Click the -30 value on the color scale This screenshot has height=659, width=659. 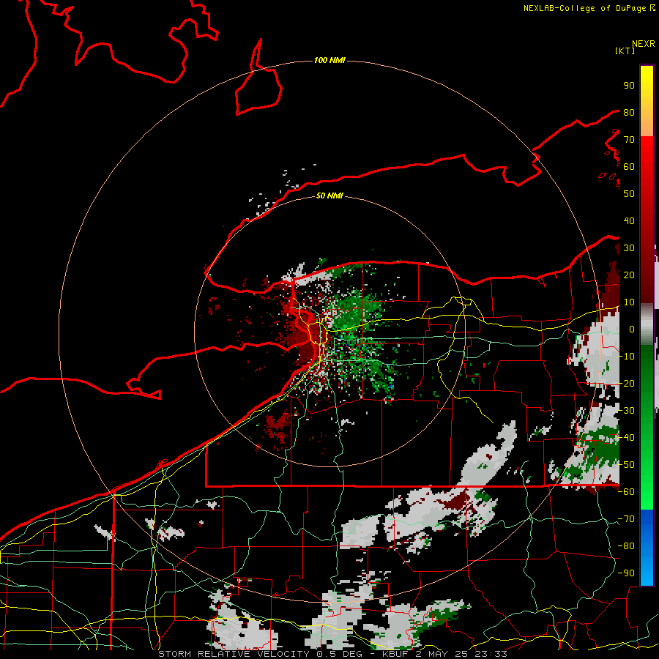626,411
